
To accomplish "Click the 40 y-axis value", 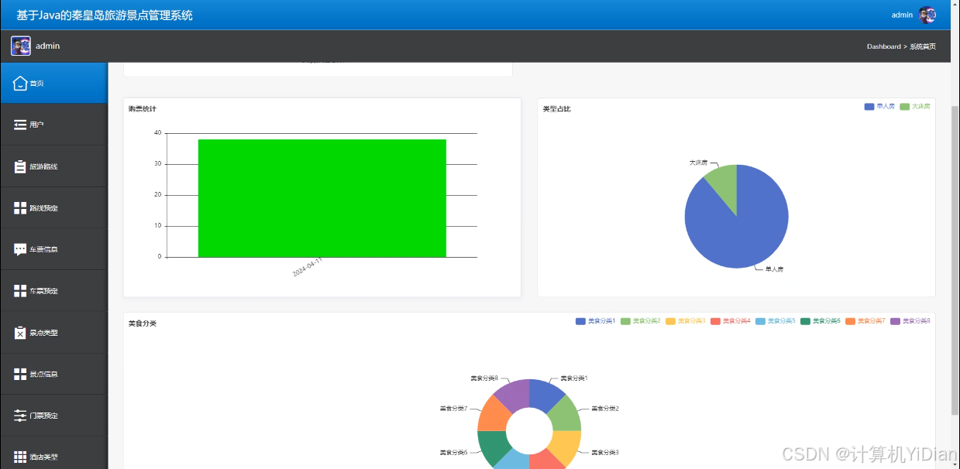I will 157,133.
